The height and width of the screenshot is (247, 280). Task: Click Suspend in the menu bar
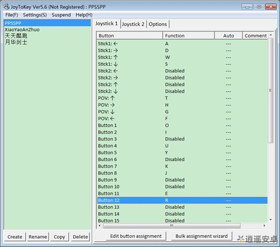pos(61,15)
